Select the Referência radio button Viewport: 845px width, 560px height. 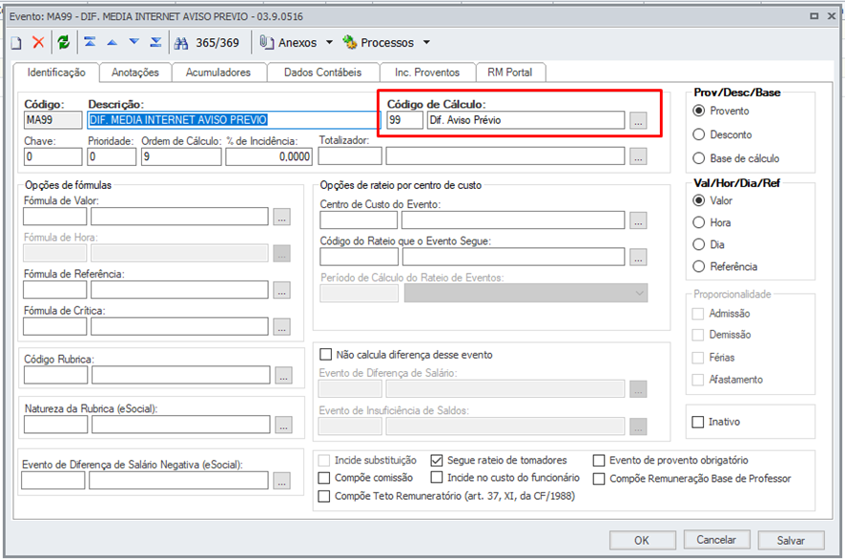(x=698, y=267)
